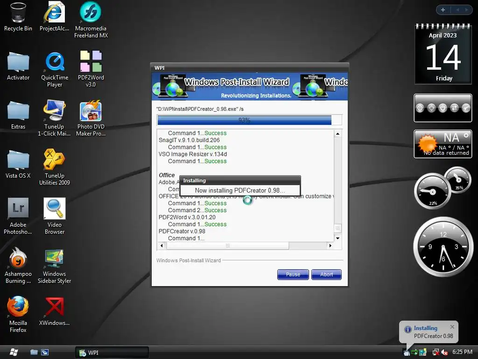The width and height of the screenshot is (478, 359).
Task: Launch TuneUp 1-Click Maintenance icon
Action: pyautogui.click(x=54, y=118)
